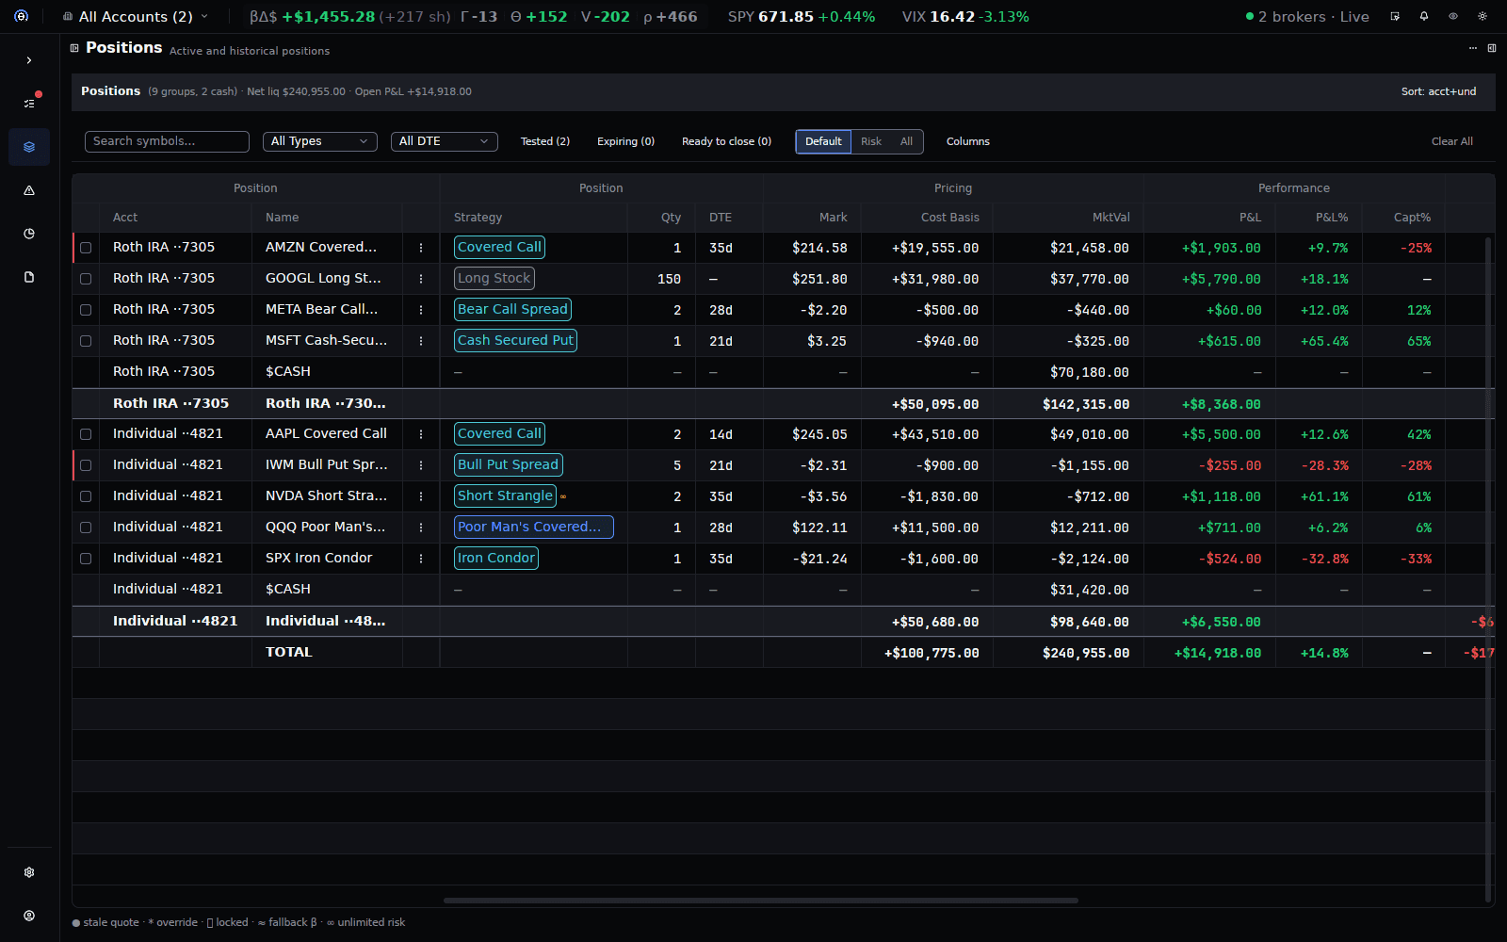Filter by Tested (2) positions

[545, 141]
